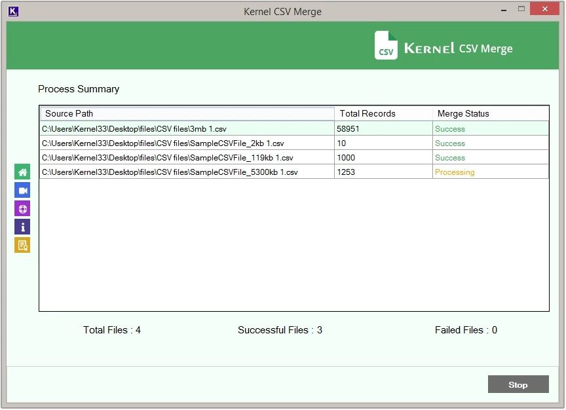
Task: Close the Kernel CSV Merge window
Action: point(544,9)
